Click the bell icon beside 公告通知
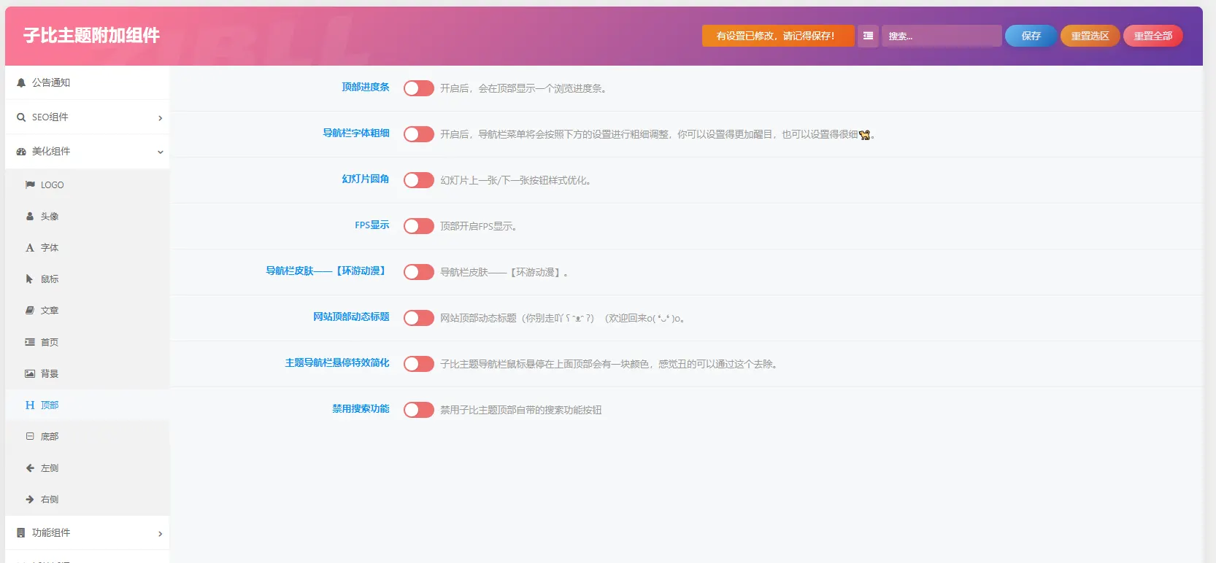This screenshot has width=1216, height=563. pyautogui.click(x=21, y=83)
